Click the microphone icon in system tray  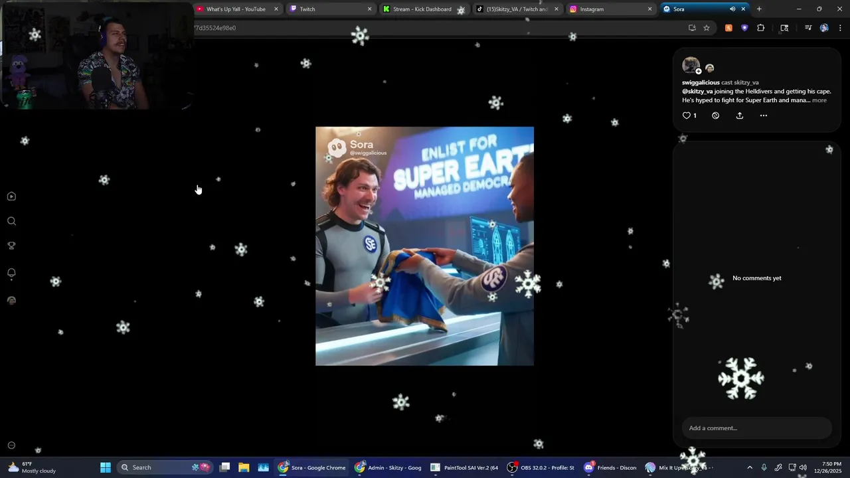764,467
